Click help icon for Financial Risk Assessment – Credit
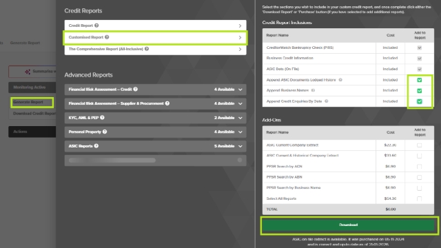 pyautogui.click(x=135, y=89)
